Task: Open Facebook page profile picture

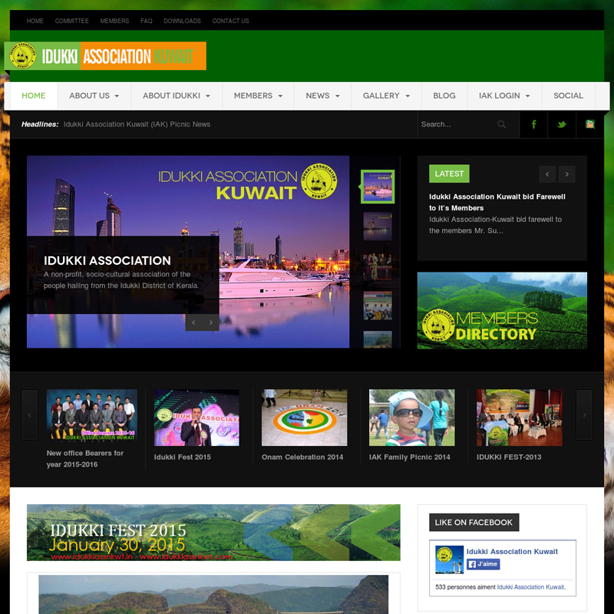Action: pyautogui.click(x=449, y=560)
